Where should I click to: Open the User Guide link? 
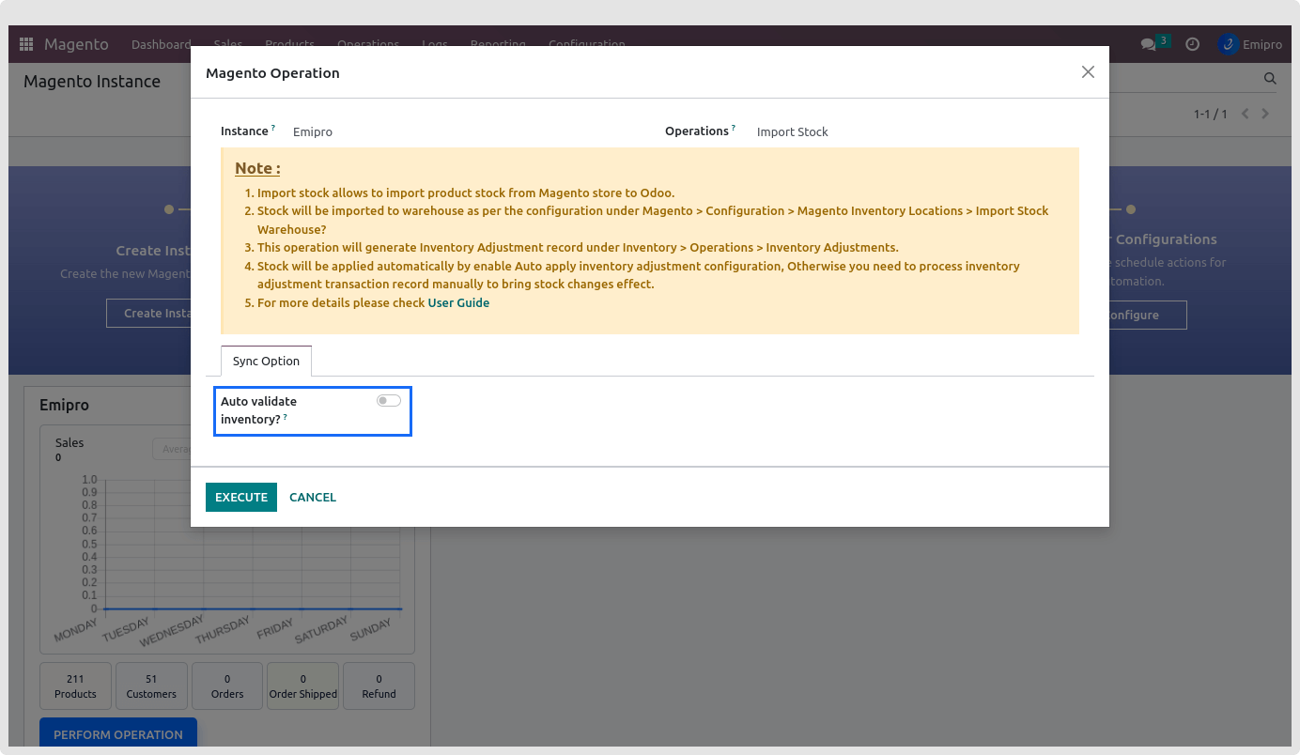pyautogui.click(x=458, y=303)
